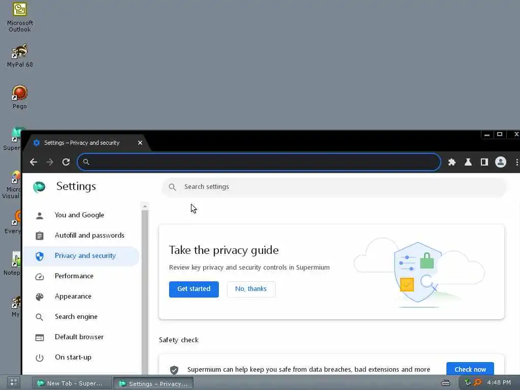Switch to New Tab - Supermium taskbar window
Viewport: 520px width, 390px height.
[72, 383]
